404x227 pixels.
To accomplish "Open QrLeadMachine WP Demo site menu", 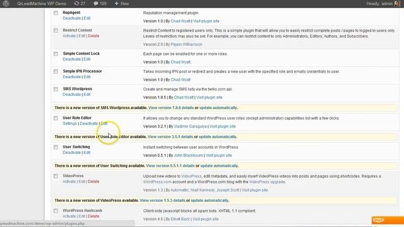I will pyautogui.click(x=42, y=4).
